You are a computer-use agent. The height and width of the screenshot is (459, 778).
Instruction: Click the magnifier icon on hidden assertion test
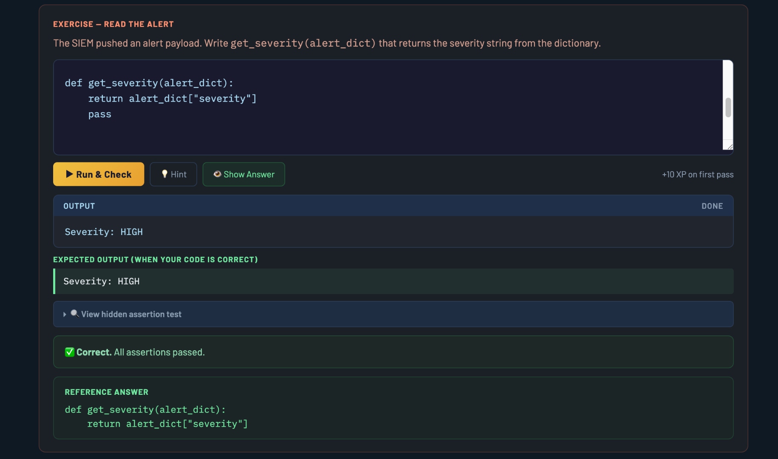(x=75, y=314)
